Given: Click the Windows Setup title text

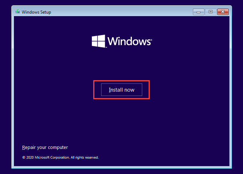Looking at the screenshot, I should tap(36, 12).
